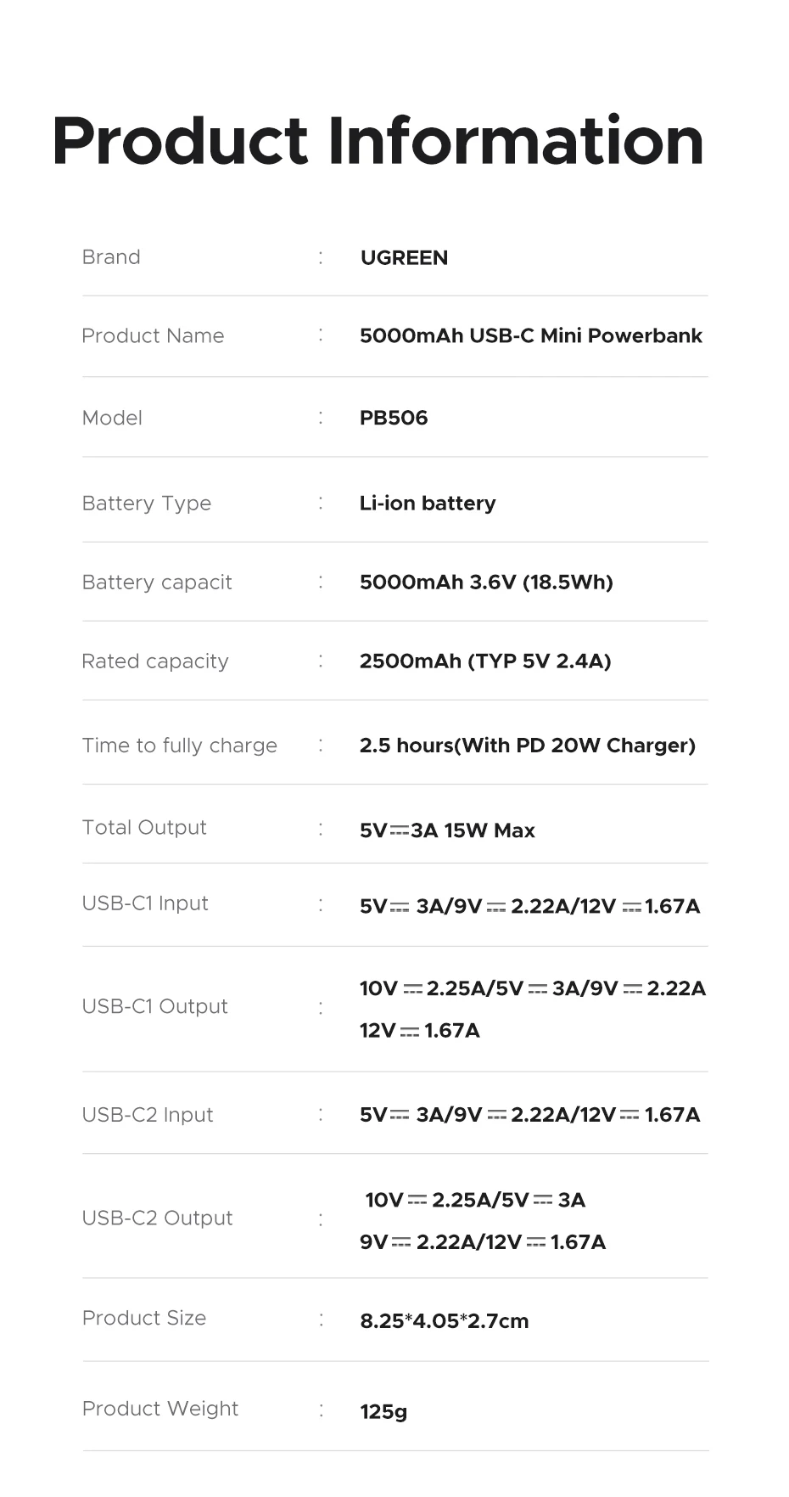This screenshot has width=789, height=1497.
Task: Select the Li-ion battery text
Action: click(428, 504)
